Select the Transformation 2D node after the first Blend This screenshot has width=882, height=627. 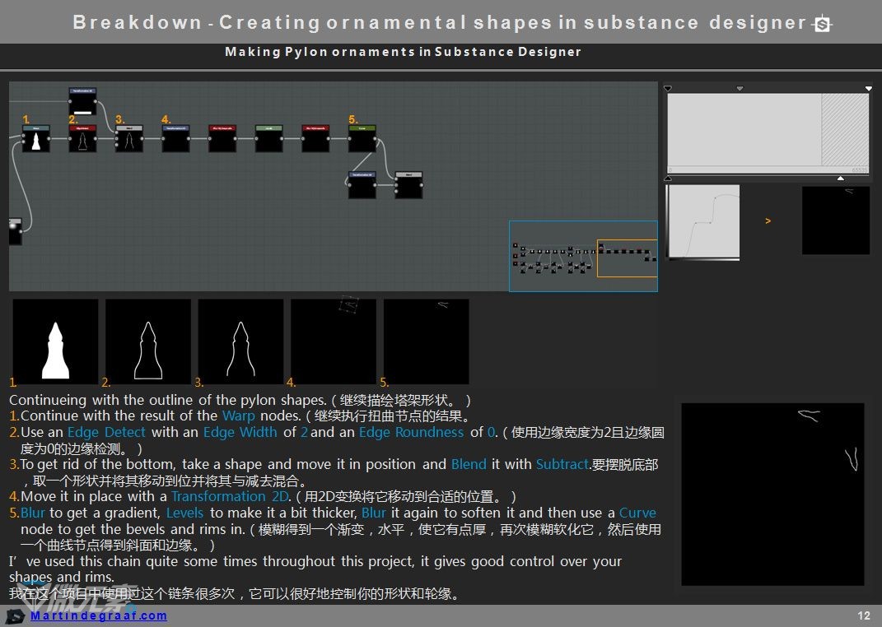click(x=176, y=138)
